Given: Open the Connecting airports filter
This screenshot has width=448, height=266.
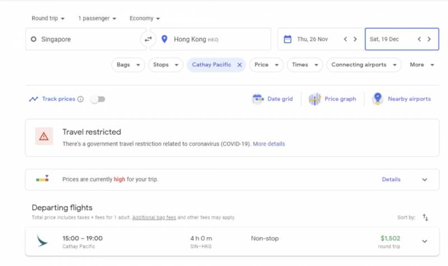Looking at the screenshot, I should 363,65.
